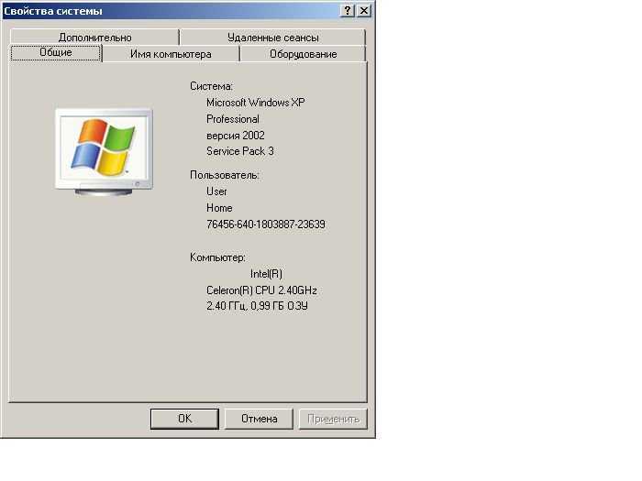Open the Имя компьютера tab
Screen dimensions: 642x481
tap(171, 54)
